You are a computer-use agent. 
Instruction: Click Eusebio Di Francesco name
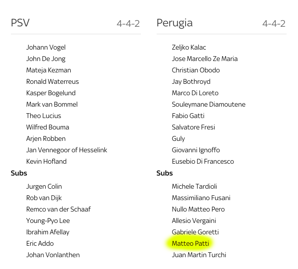(203, 161)
